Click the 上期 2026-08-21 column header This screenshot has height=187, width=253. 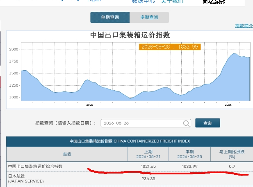coord(148,154)
